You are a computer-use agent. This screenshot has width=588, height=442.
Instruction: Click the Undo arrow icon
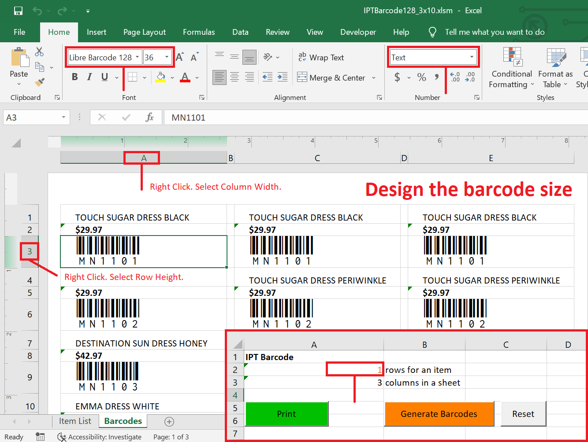(37, 11)
